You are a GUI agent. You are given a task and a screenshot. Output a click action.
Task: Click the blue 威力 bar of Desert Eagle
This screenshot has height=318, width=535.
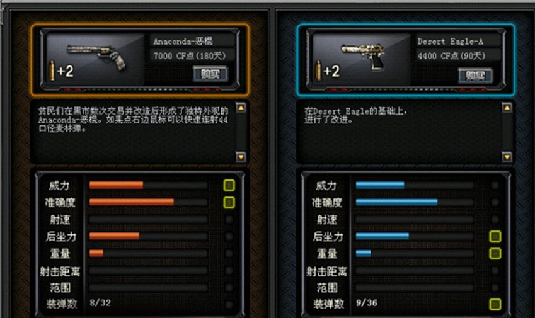[x=380, y=185]
